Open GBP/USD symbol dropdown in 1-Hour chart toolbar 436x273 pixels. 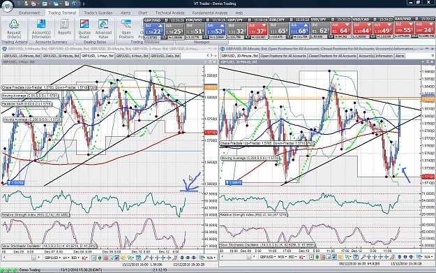[x=52, y=258]
